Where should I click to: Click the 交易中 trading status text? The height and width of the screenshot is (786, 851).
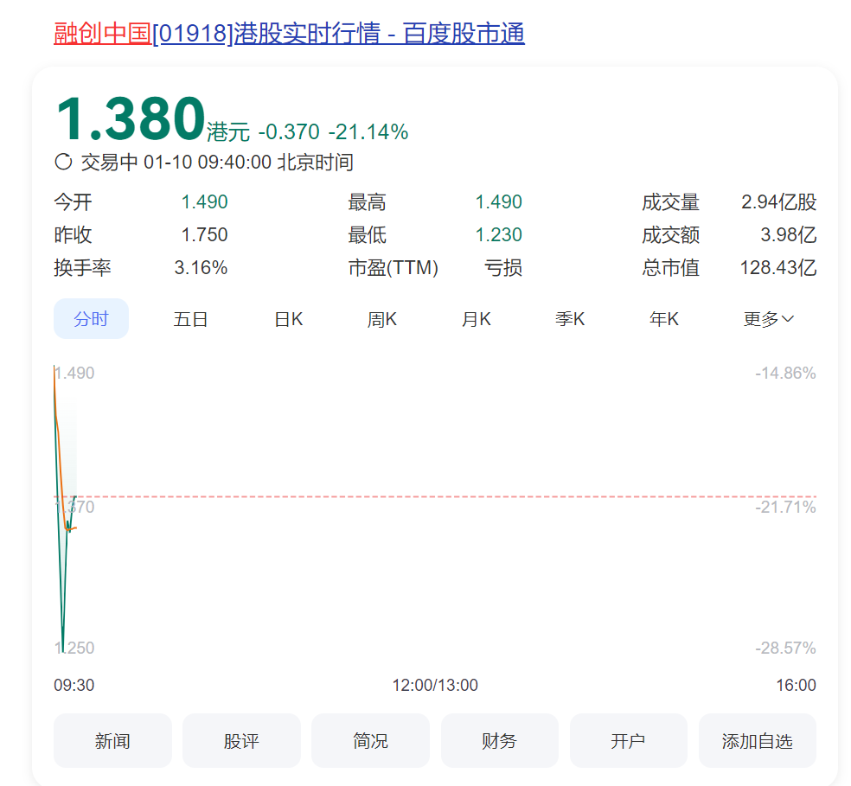pos(110,163)
